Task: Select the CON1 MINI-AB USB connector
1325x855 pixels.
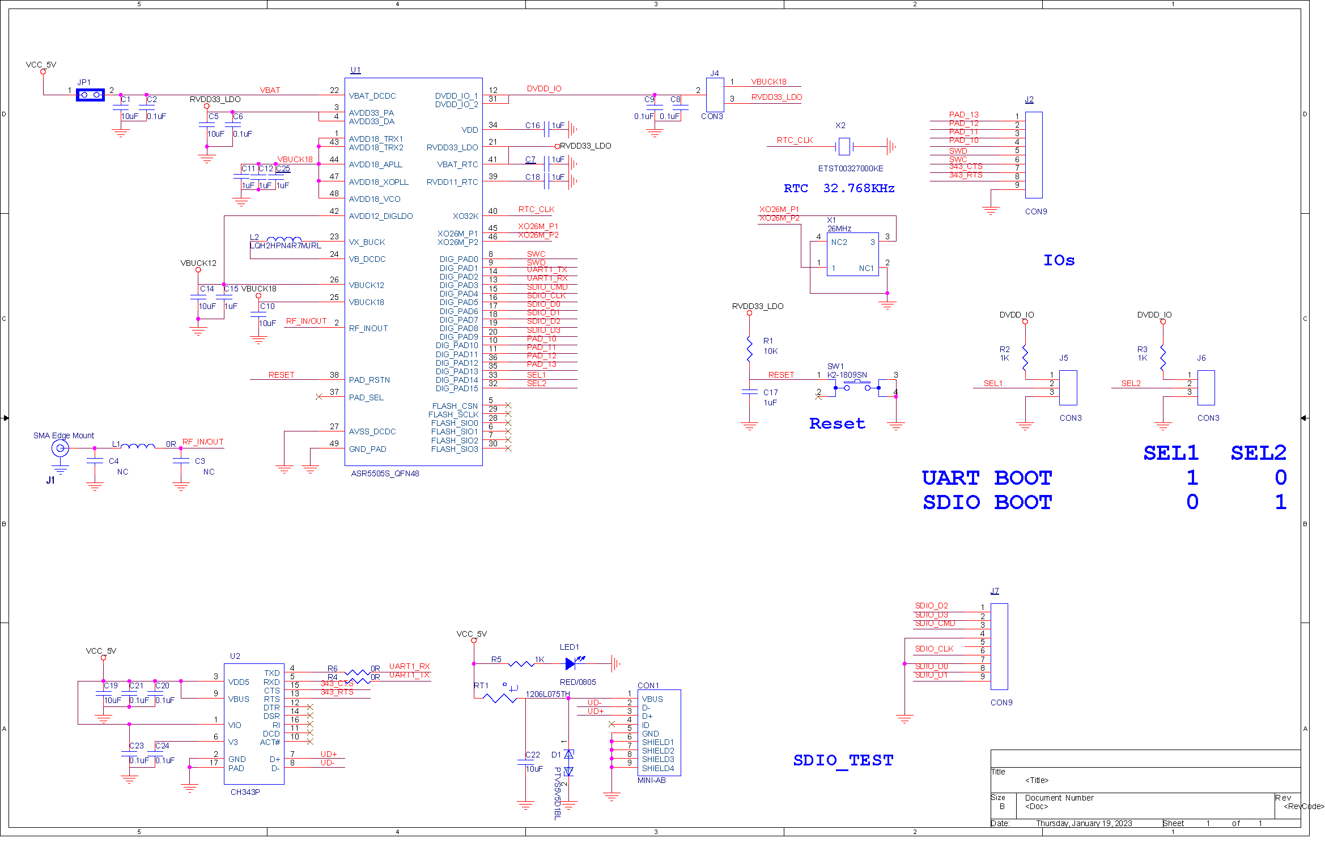Action: [659, 733]
